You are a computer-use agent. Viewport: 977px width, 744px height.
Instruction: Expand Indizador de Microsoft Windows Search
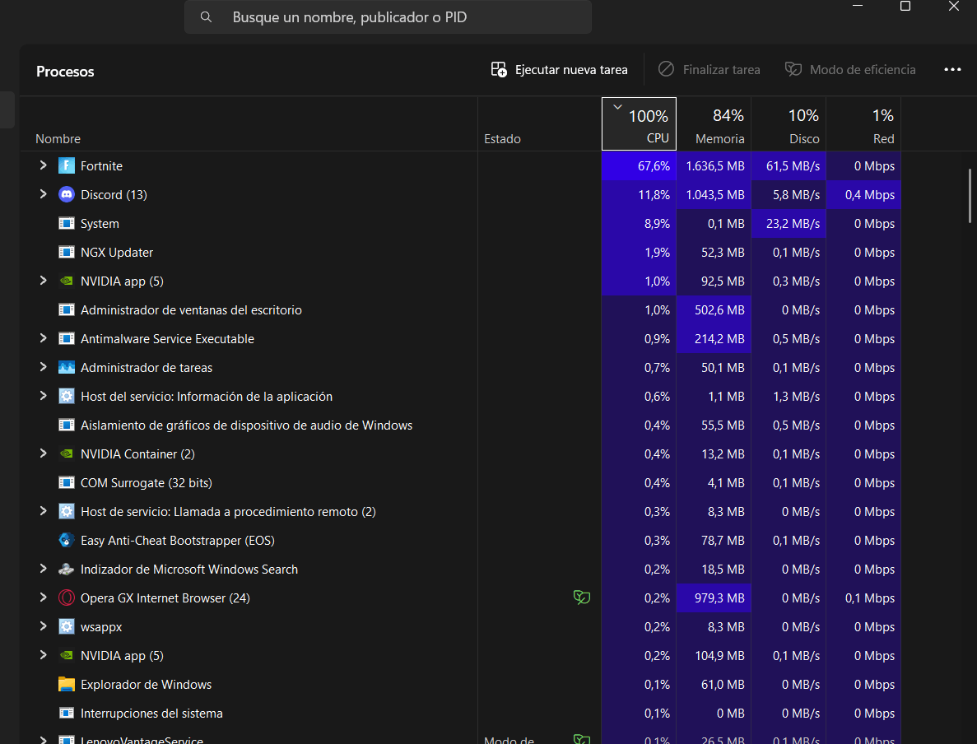click(43, 568)
